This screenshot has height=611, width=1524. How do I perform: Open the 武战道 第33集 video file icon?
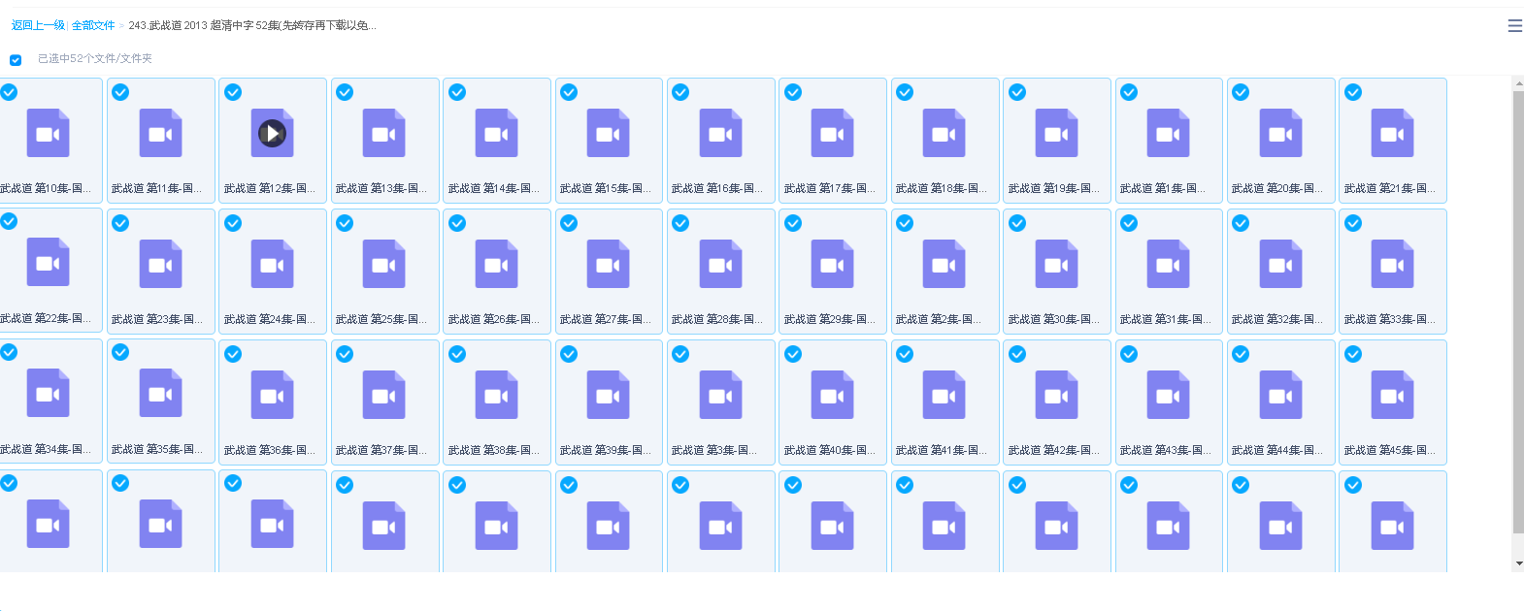pos(1392,264)
